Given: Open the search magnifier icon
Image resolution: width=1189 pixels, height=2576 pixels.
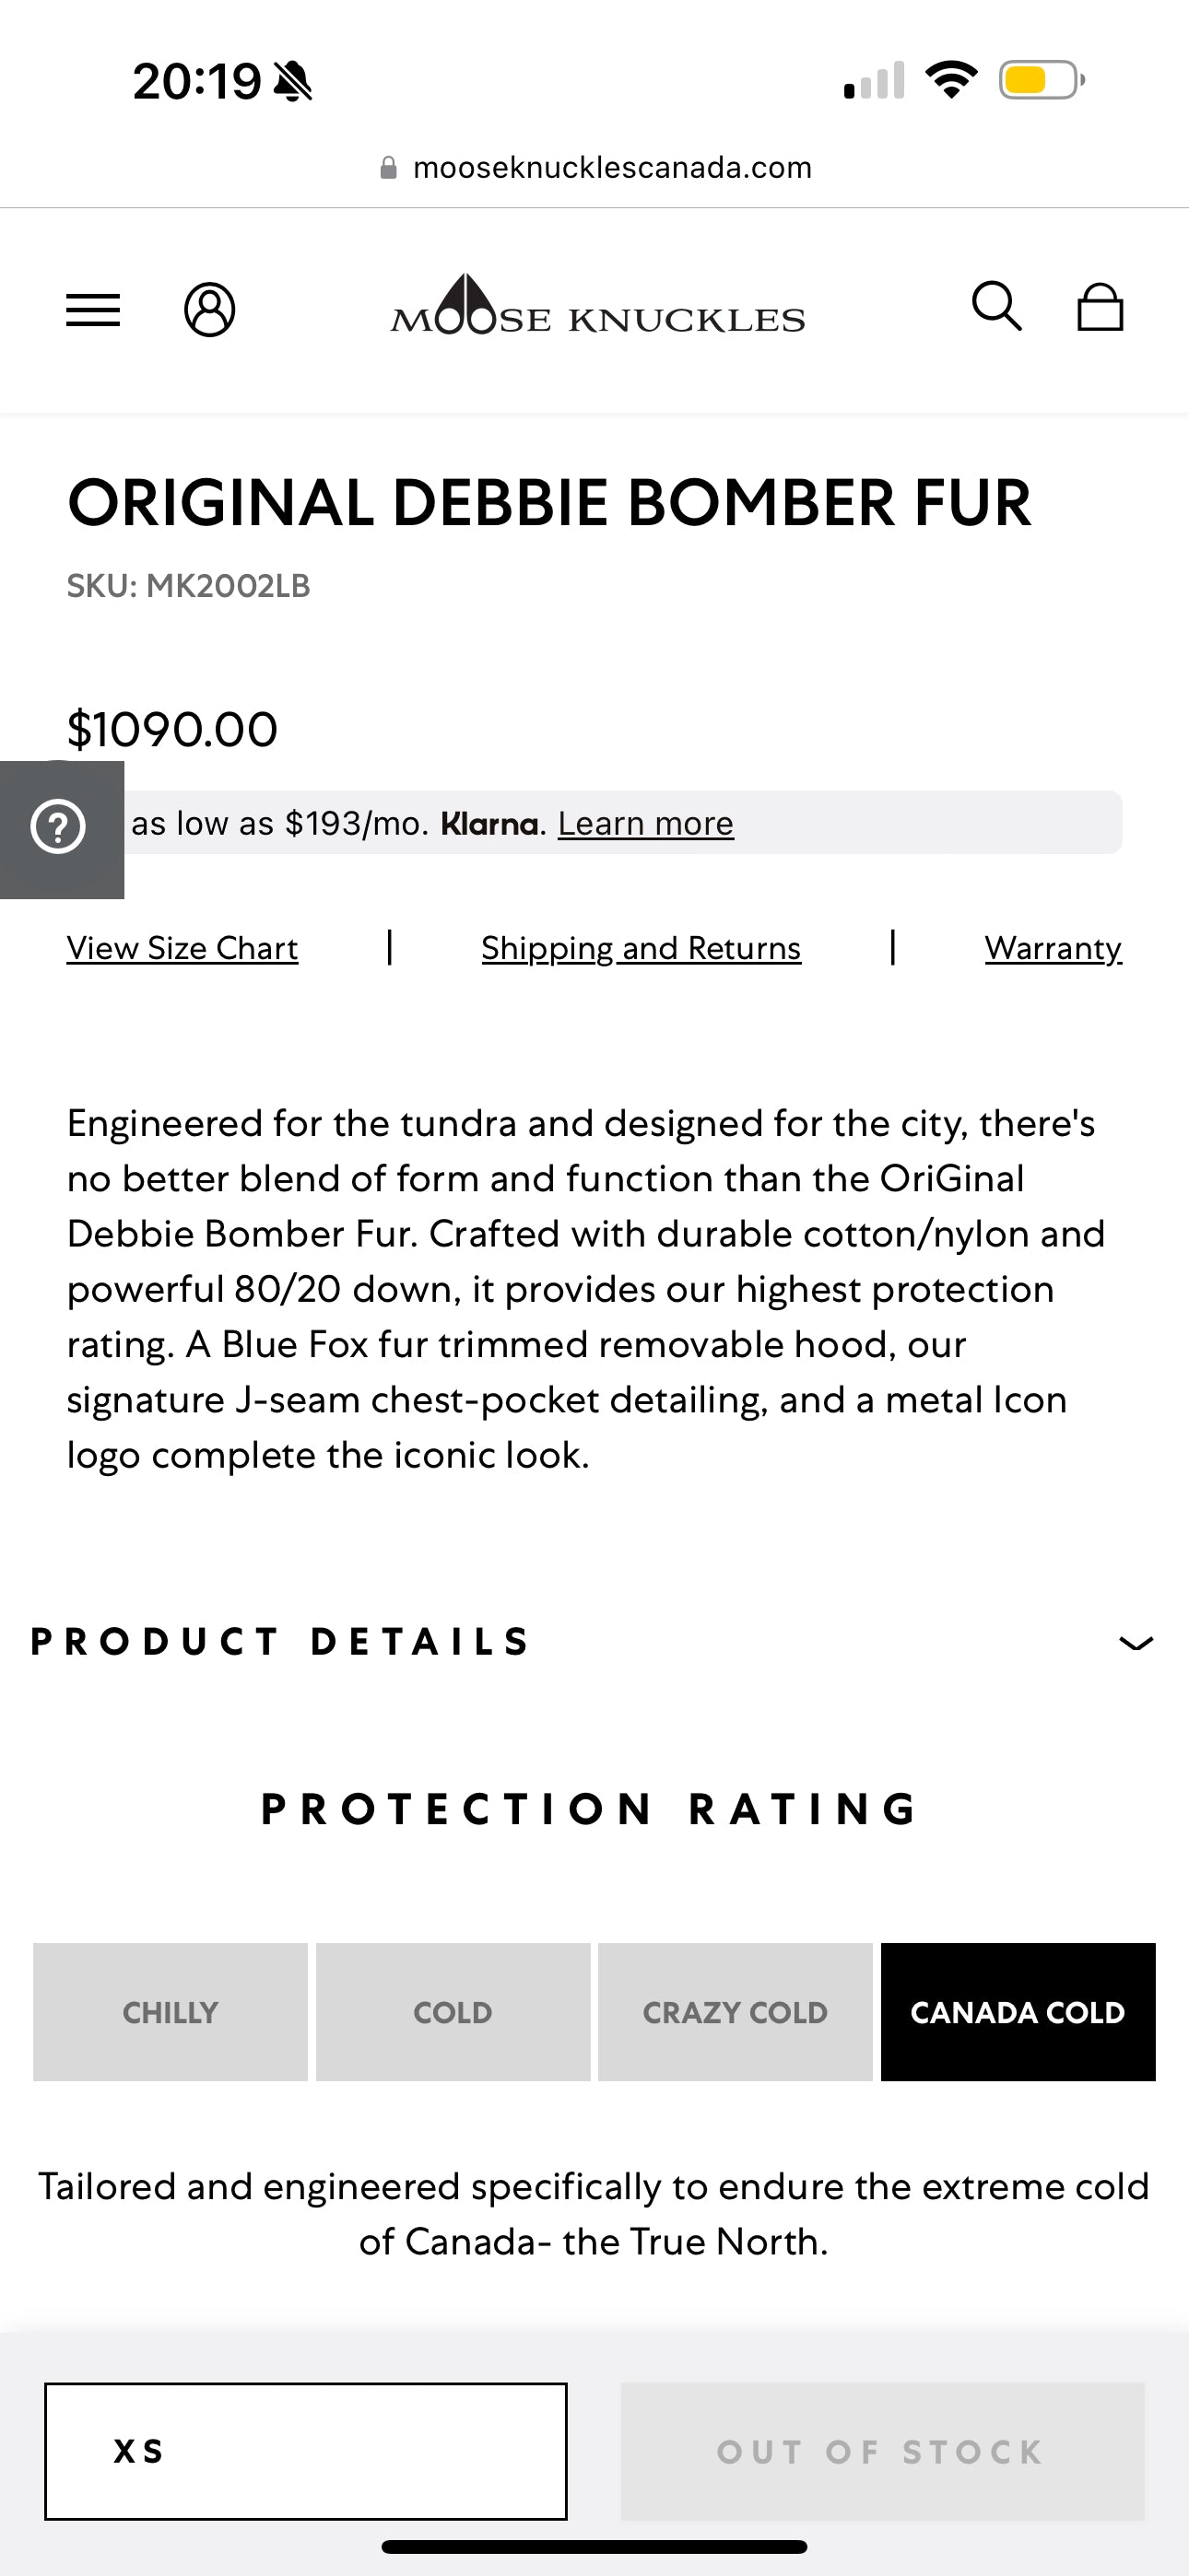Looking at the screenshot, I should 997,306.
